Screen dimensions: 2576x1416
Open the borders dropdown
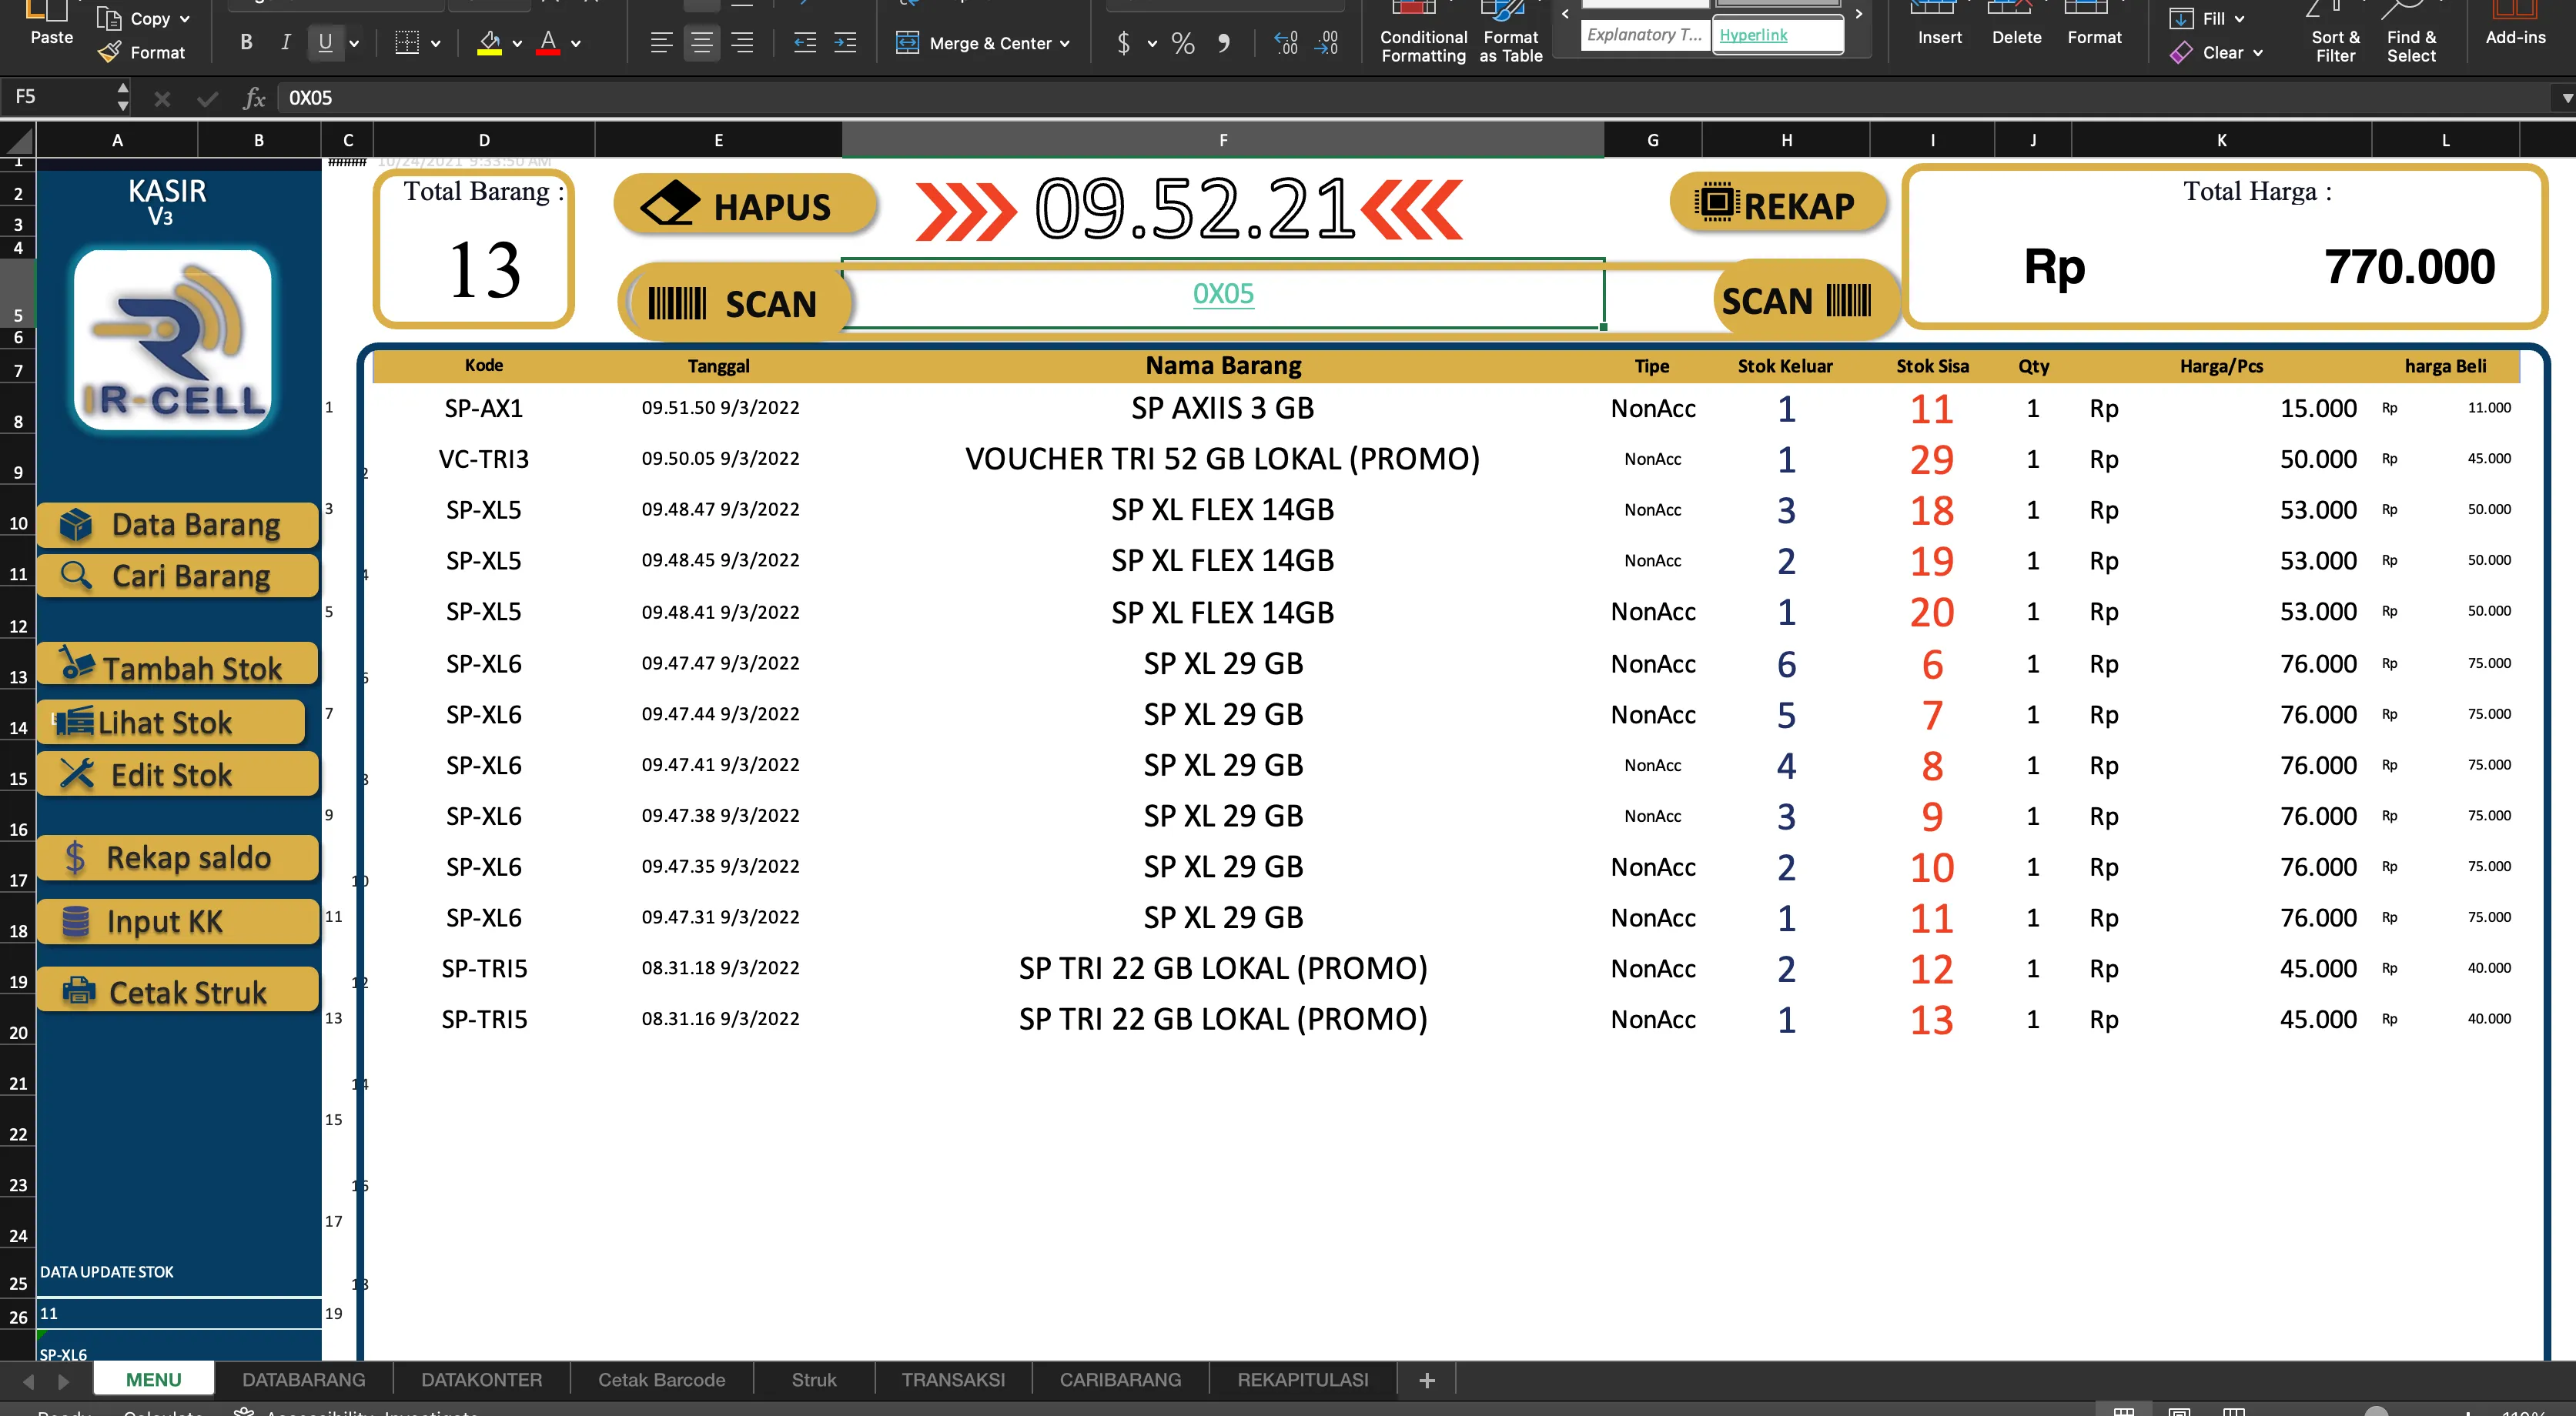(x=434, y=43)
